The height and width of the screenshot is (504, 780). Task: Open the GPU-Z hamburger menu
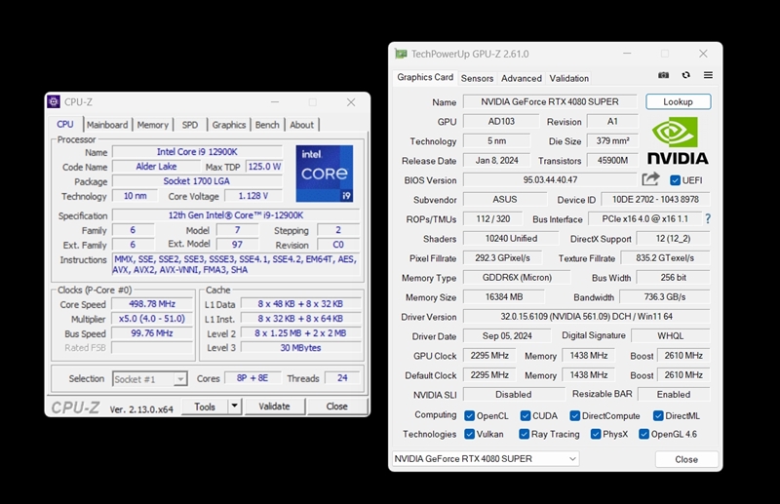tap(708, 75)
